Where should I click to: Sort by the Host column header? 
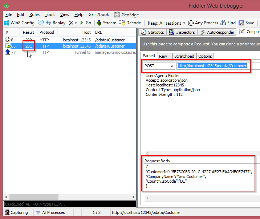[75, 32]
